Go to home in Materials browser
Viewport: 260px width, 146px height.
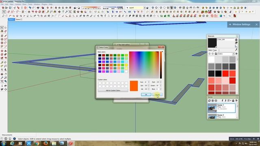(216, 54)
